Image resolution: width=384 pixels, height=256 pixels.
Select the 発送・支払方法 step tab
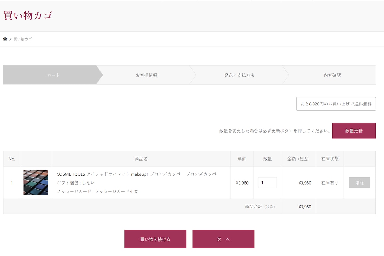tap(239, 75)
